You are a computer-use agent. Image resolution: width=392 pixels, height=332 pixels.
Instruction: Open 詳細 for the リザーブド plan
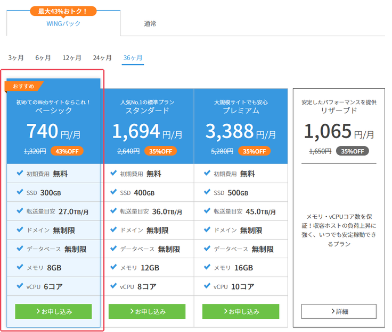pyautogui.click(x=339, y=311)
